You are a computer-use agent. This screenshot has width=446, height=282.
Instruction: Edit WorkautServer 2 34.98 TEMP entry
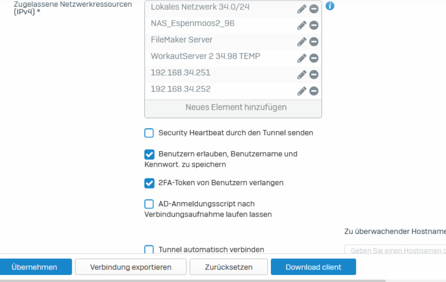pos(302,58)
